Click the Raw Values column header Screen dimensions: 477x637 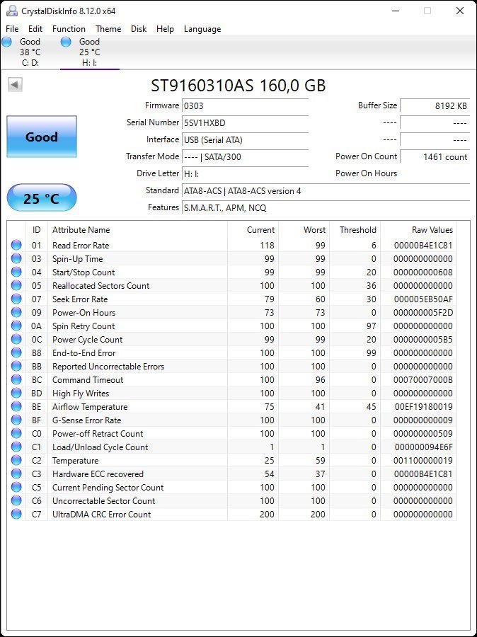tap(418, 229)
